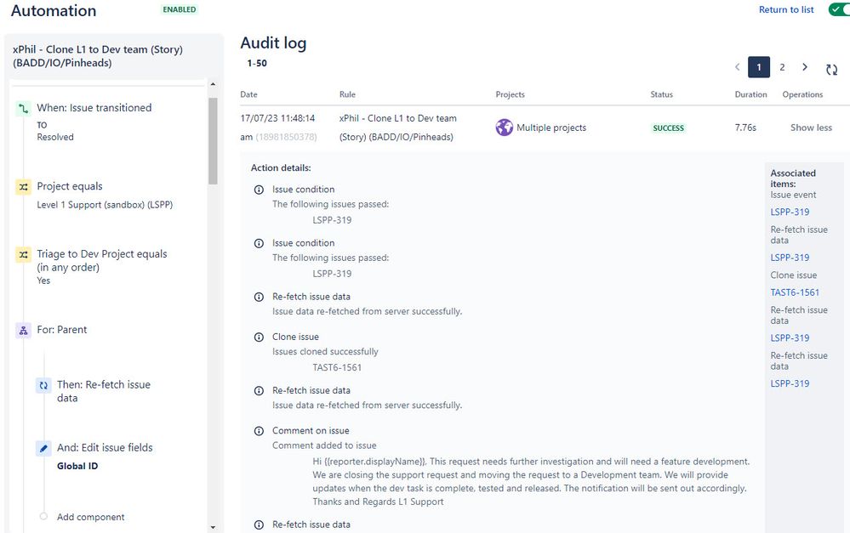Viewport: 850px width, 533px height.
Task: Open audit log page 2
Action: click(782, 67)
